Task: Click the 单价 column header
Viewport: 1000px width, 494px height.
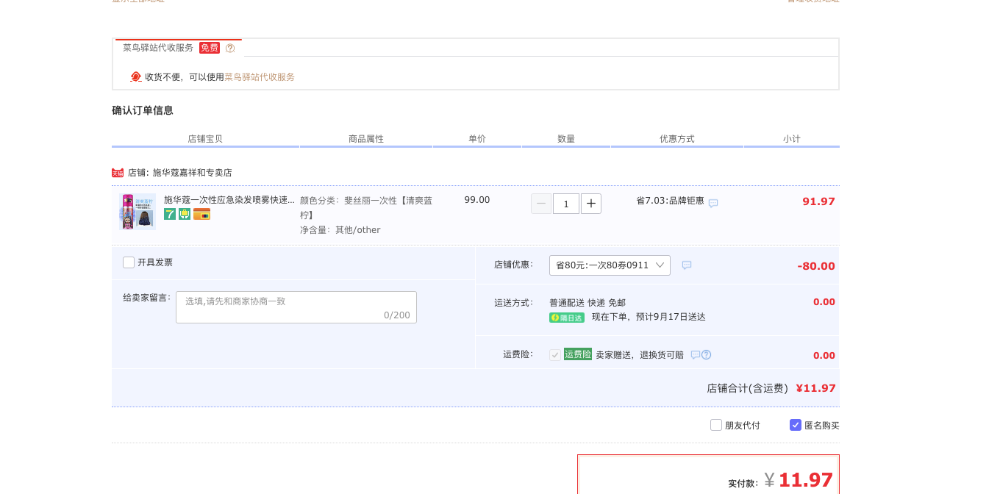Action: (x=477, y=139)
